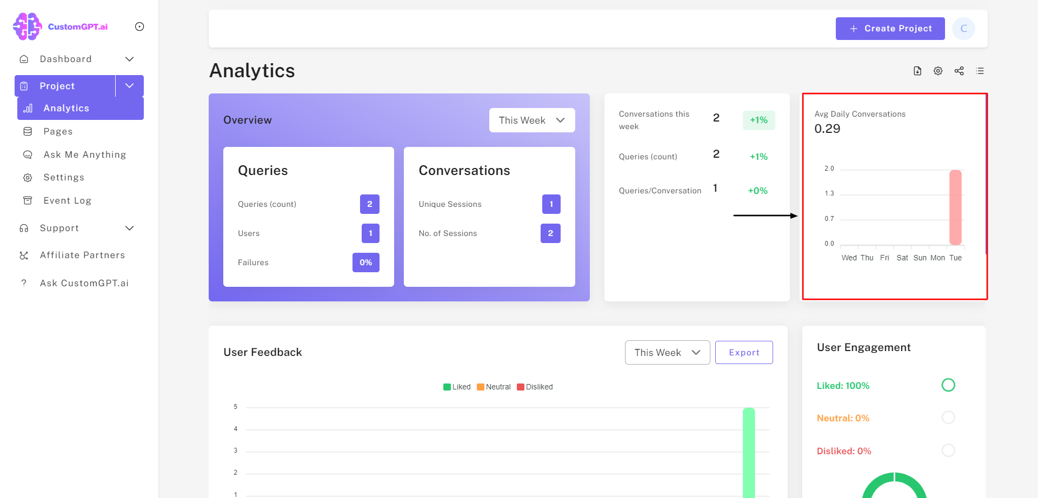Open Ask CustomGPT.ai link
This screenshot has height=498, width=1038.
pyautogui.click(x=84, y=283)
